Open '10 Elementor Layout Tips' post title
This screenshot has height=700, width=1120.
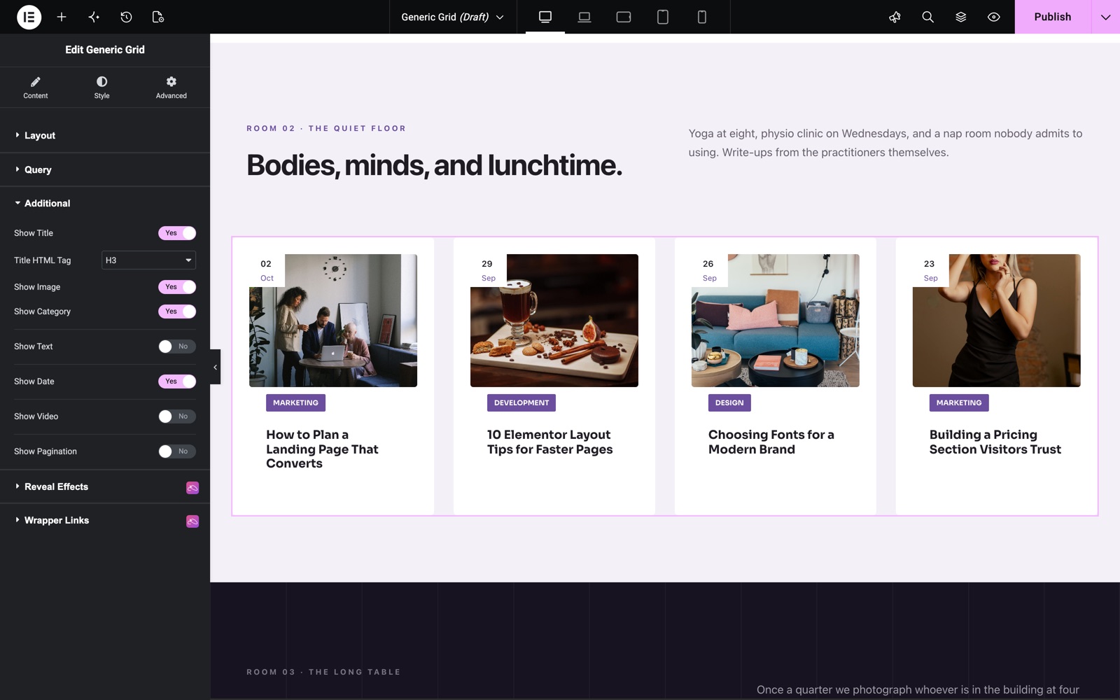[549, 442]
